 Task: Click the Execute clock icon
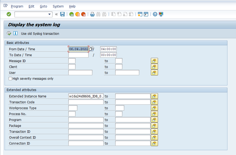tap(9, 33)
